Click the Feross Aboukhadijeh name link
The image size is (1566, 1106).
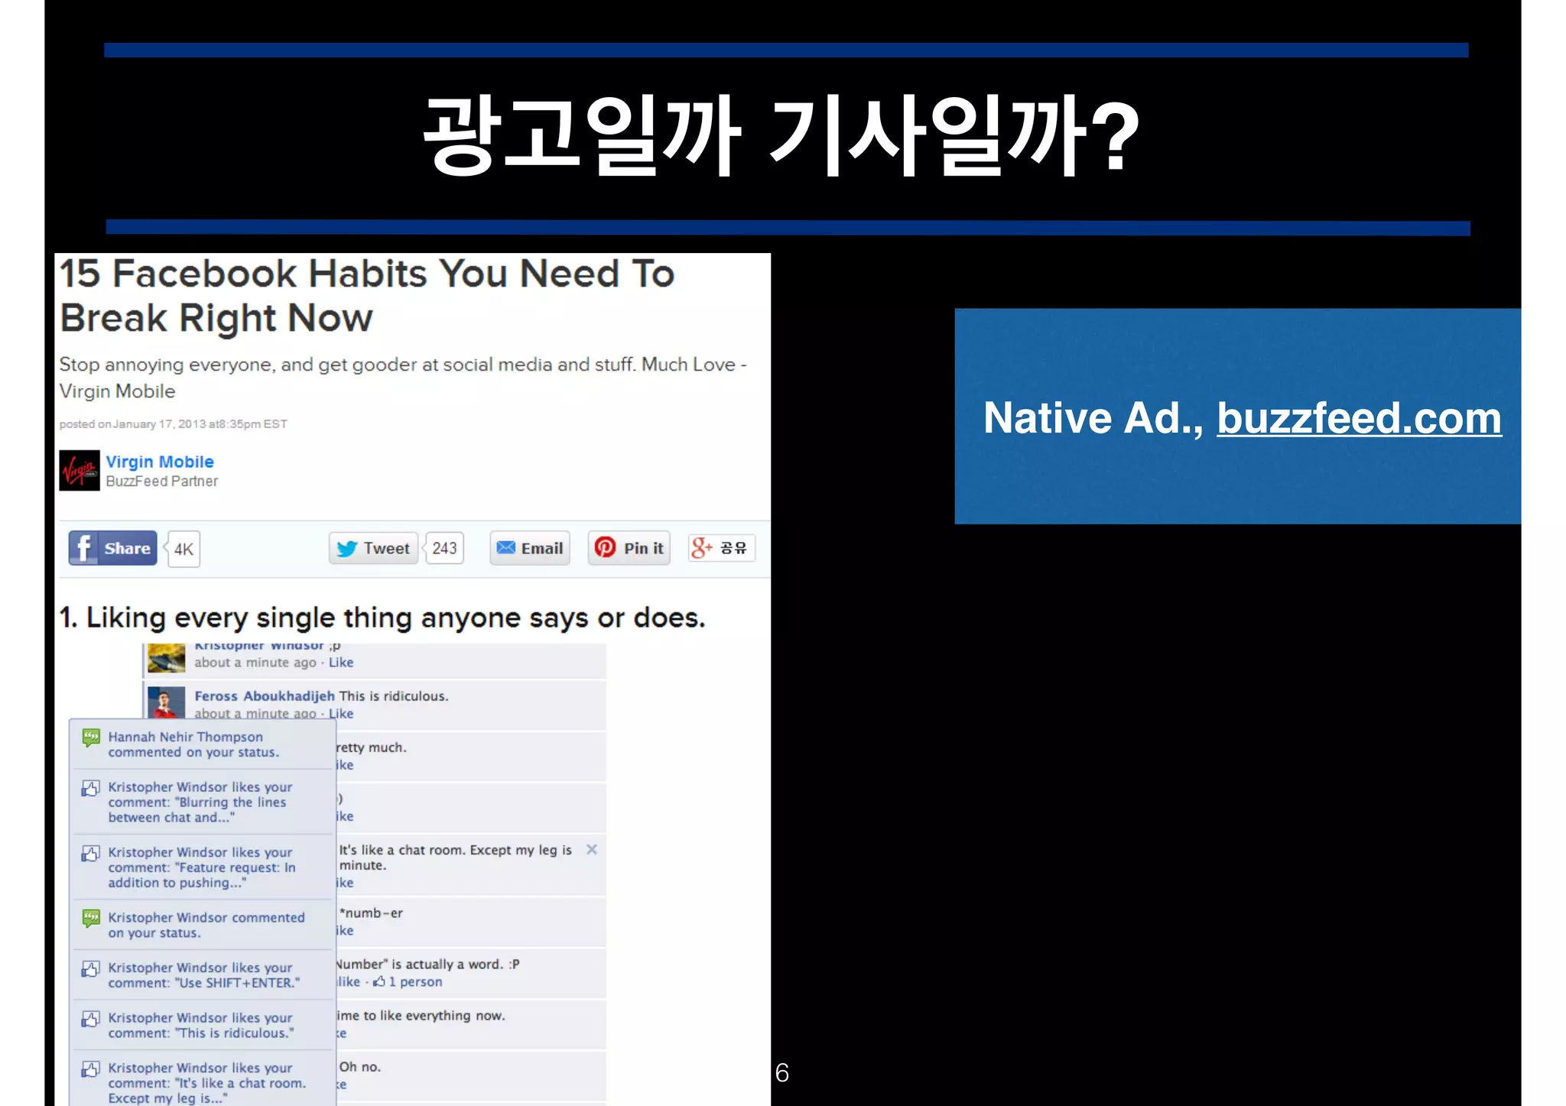[265, 696]
